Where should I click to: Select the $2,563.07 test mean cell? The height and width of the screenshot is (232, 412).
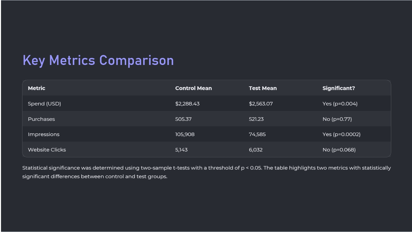261,104
